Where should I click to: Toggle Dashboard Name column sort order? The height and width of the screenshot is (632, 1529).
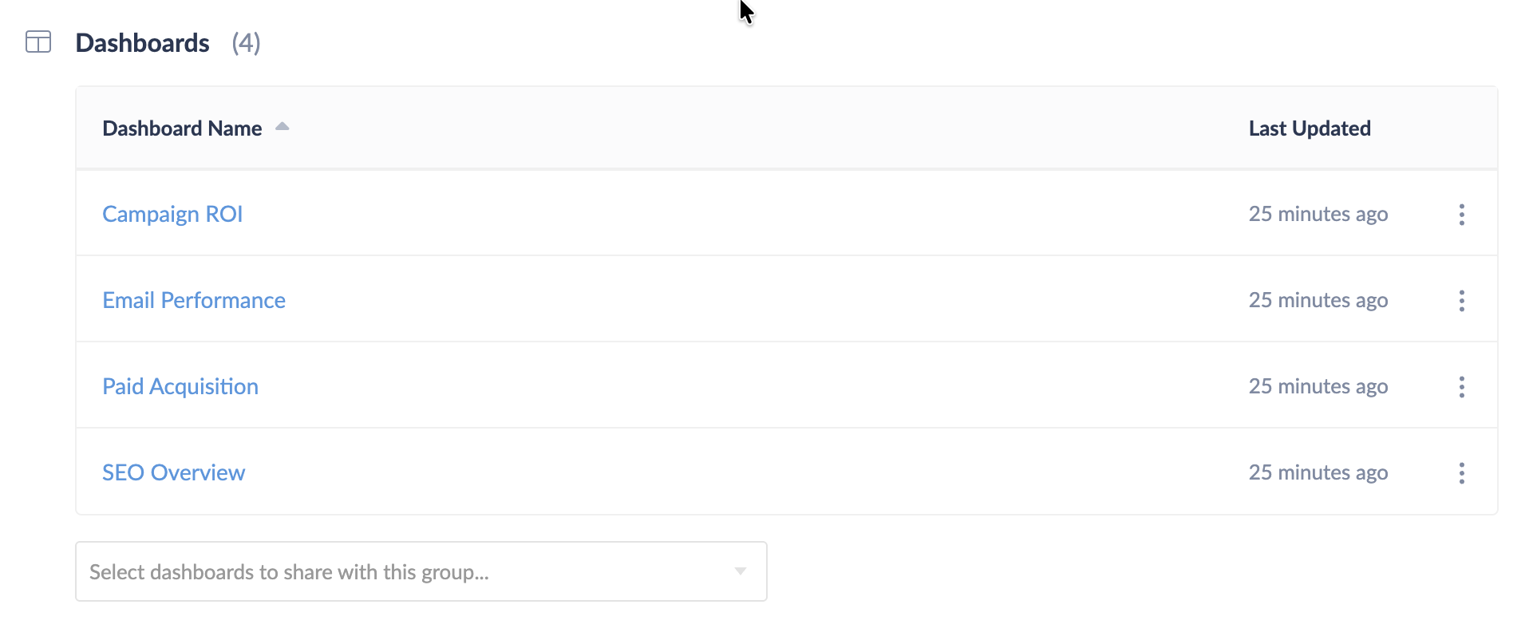[182, 128]
